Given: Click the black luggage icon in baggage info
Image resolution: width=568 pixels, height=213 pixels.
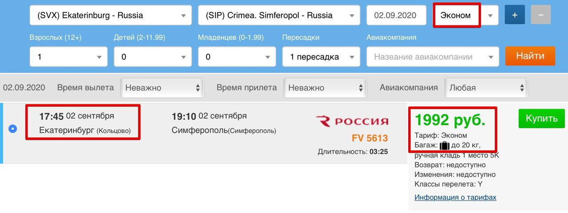Looking at the screenshot, I should click(445, 146).
